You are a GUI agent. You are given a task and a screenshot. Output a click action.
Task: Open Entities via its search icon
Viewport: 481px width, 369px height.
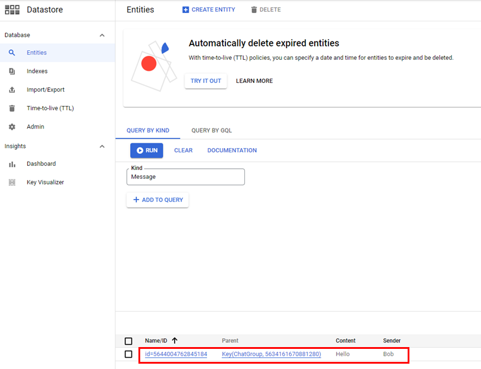(12, 53)
